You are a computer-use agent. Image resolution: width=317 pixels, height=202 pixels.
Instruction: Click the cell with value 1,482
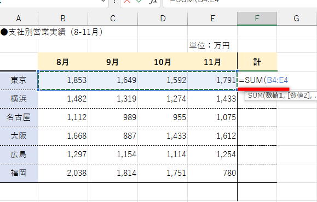[x=63, y=99]
